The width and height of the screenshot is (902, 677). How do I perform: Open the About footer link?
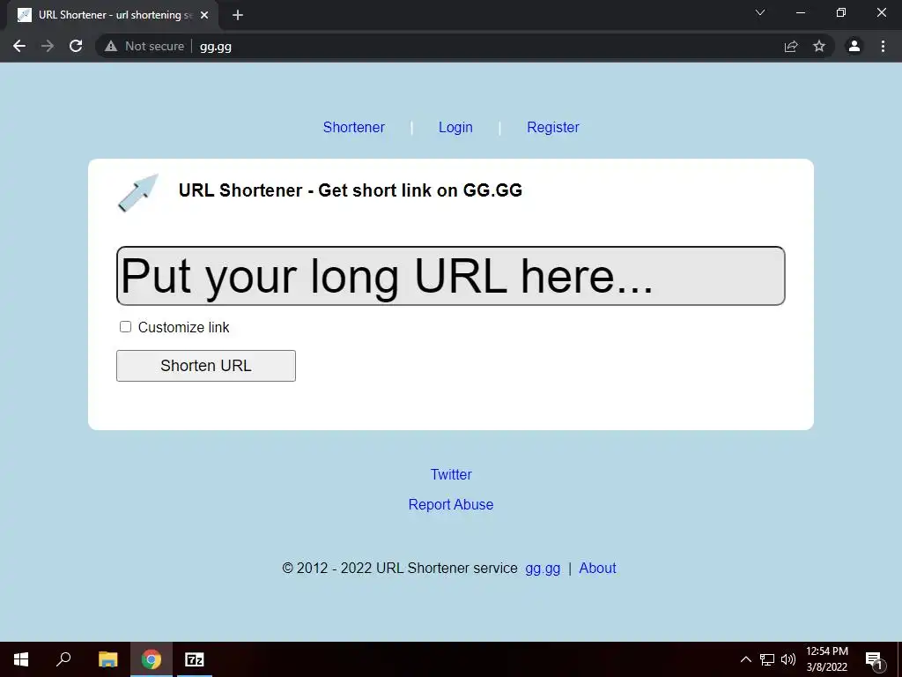coord(597,569)
